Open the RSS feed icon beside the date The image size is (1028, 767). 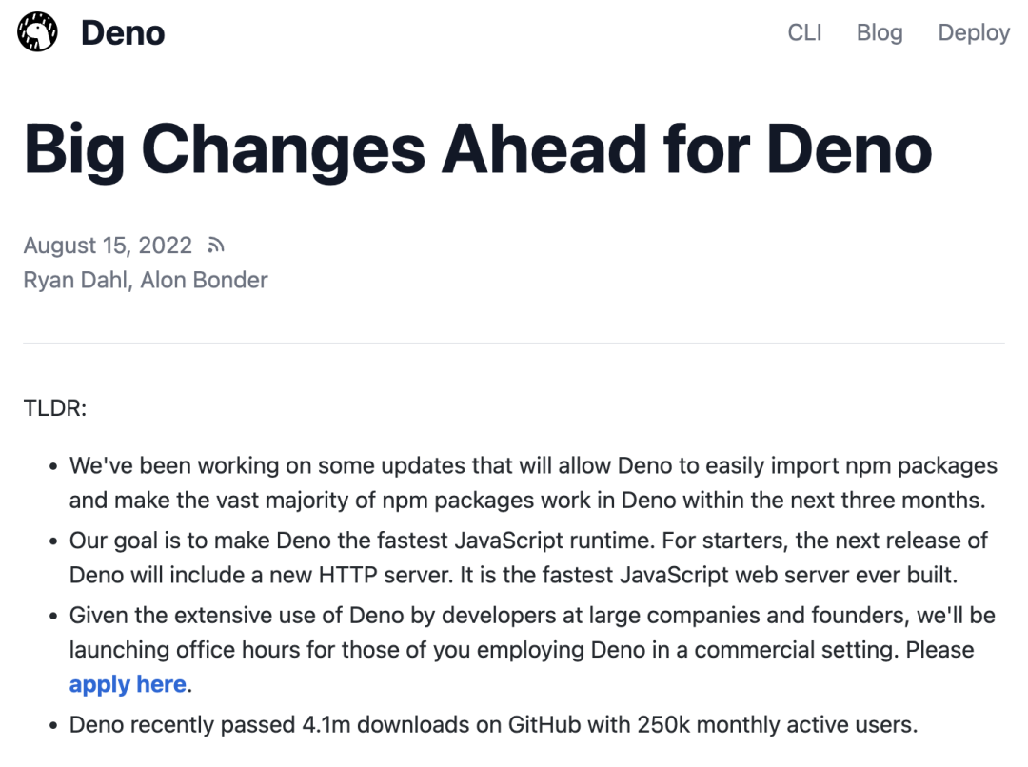(216, 246)
